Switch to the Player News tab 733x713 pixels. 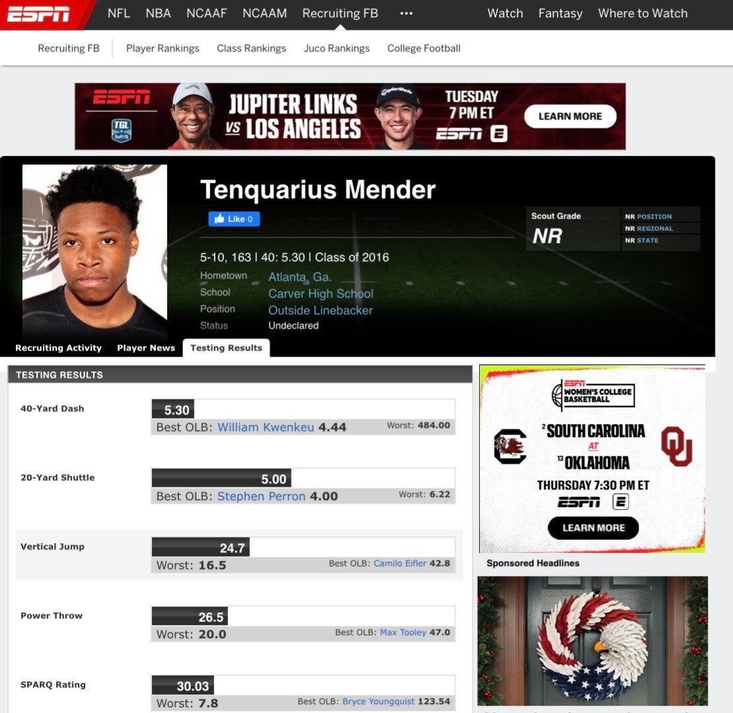point(146,348)
